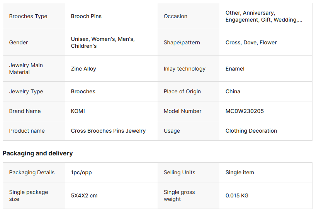Screen dimensions: 326x214
Task: Click the Clothing Decoration usage value
Action: pyautogui.click(x=251, y=131)
